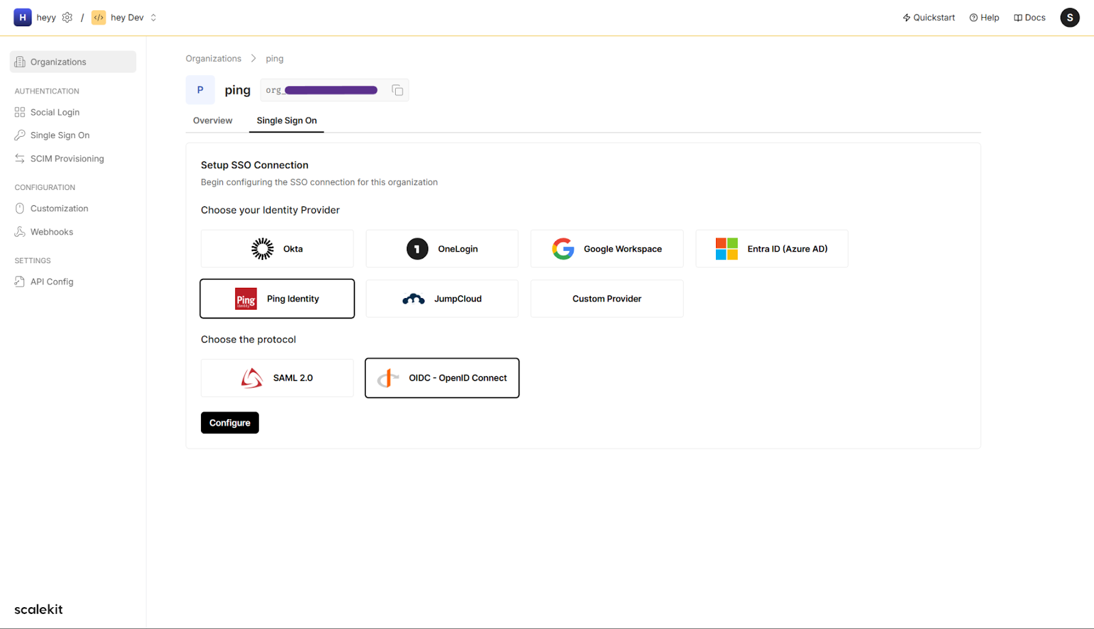Viewport: 1094px width, 629px height.
Task: Click the heyy workspace name
Action: 46,18
